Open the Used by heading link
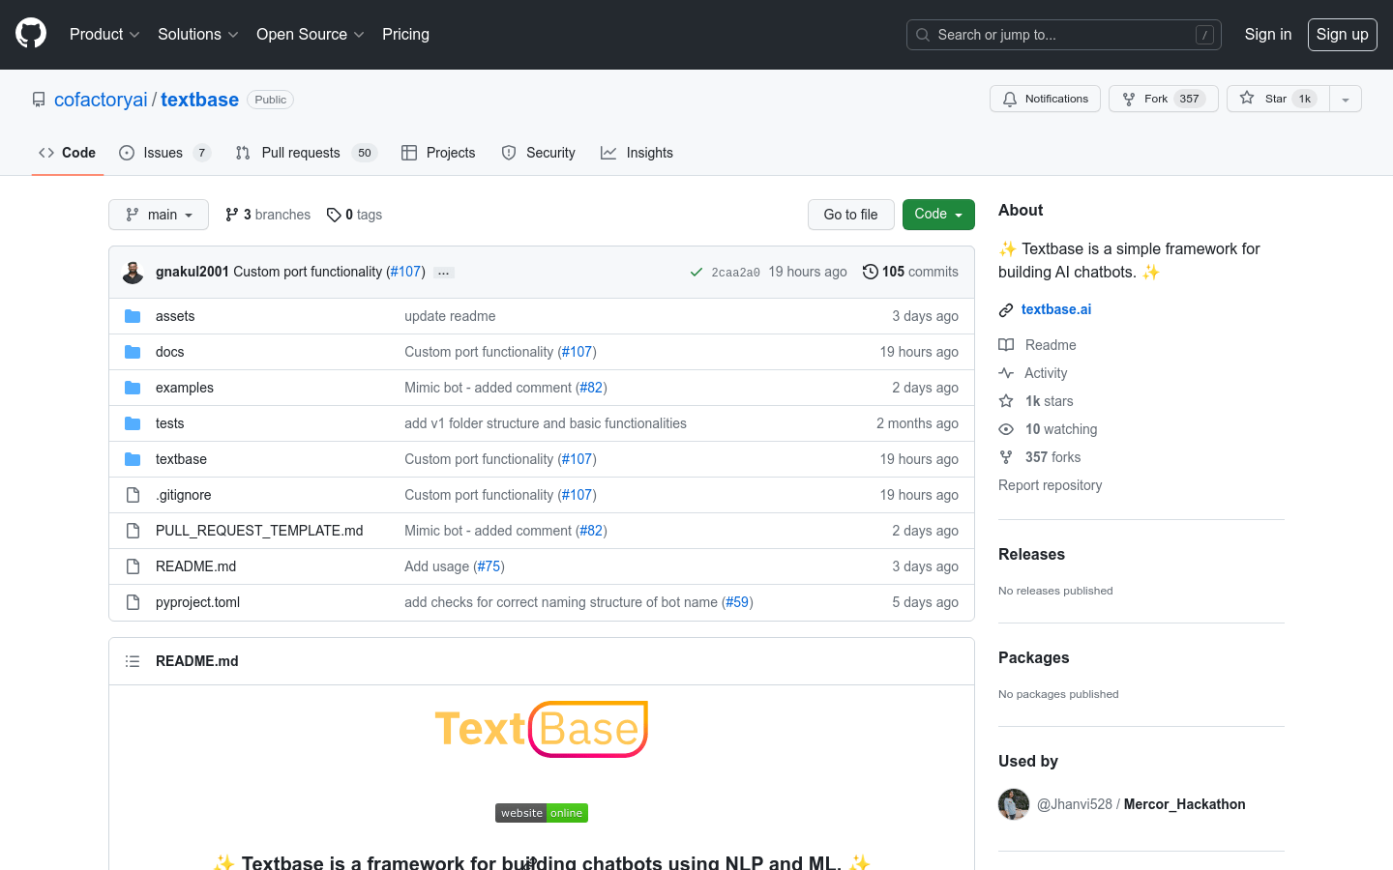The image size is (1393, 870). pos(1028,761)
